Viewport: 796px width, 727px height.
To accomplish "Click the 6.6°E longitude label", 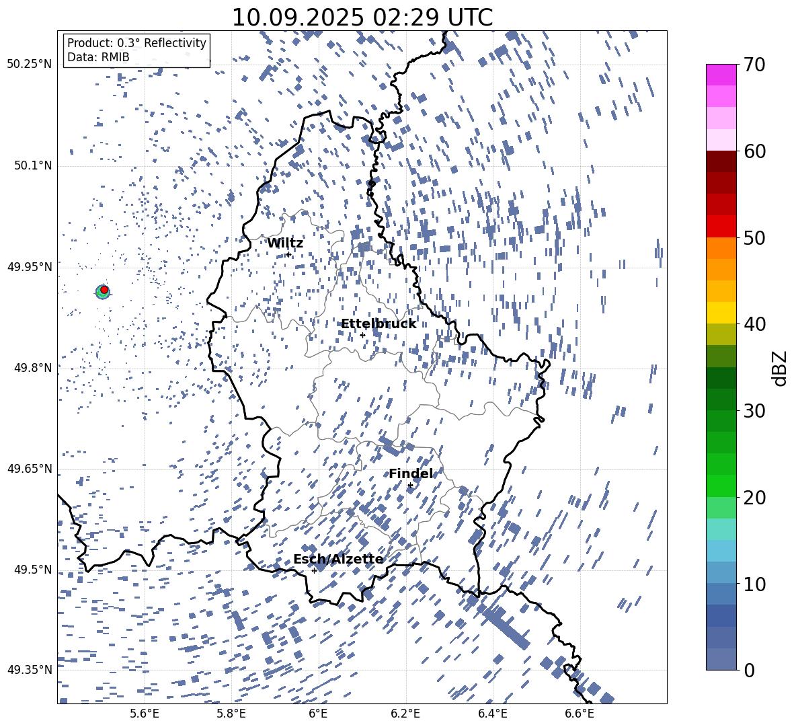I will [x=580, y=714].
